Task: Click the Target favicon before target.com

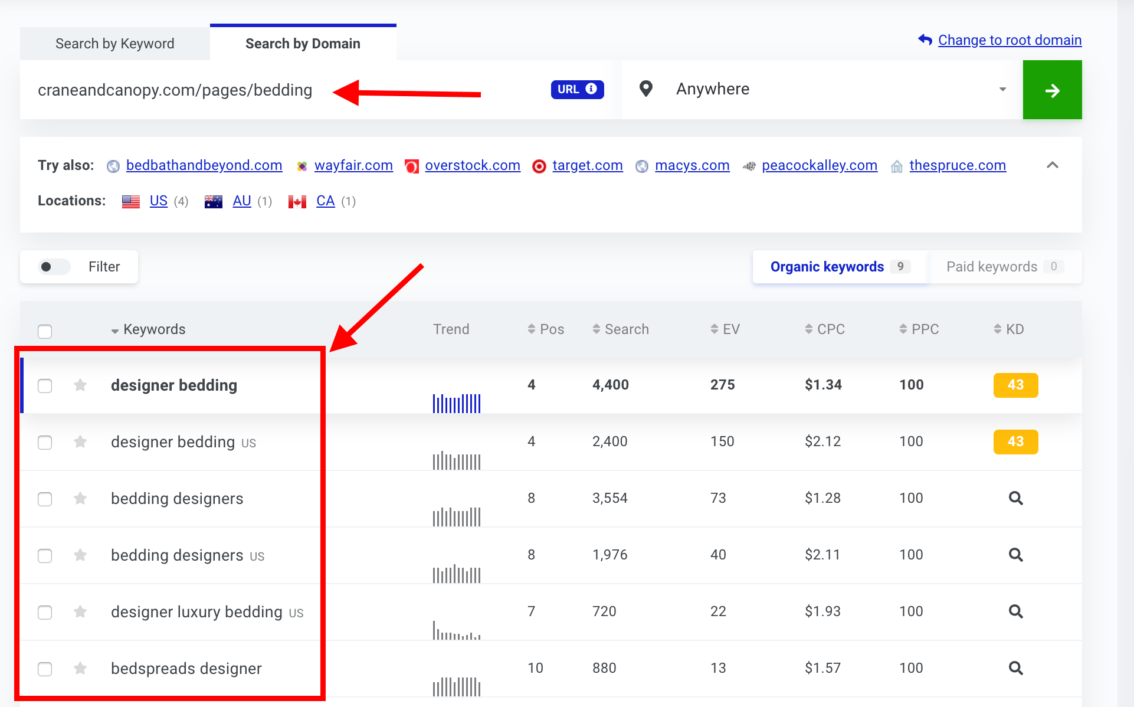Action: [539, 166]
